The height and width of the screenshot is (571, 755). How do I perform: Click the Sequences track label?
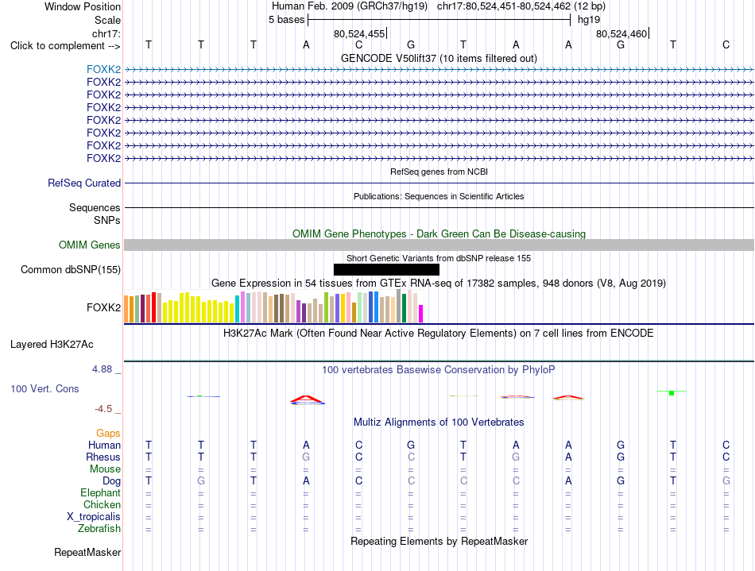[95, 207]
